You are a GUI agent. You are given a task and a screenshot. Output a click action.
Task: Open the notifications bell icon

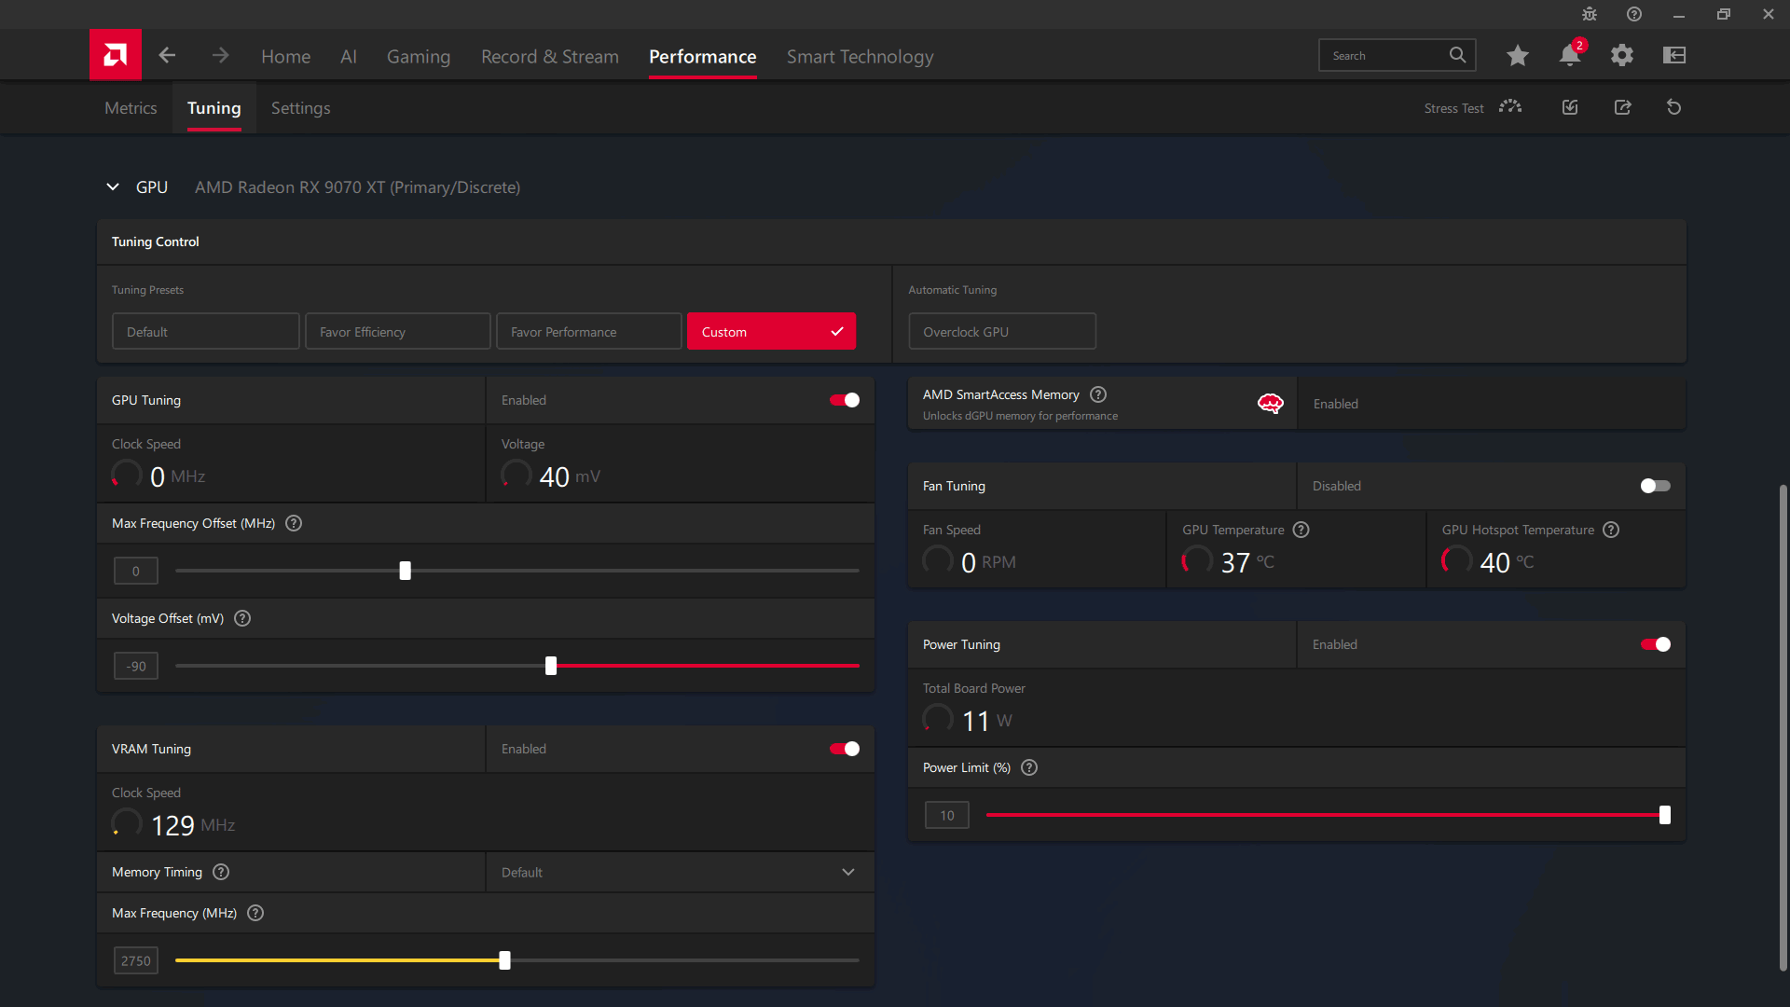click(x=1569, y=56)
